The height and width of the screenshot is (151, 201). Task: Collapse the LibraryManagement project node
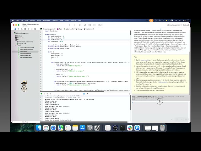[13, 33]
